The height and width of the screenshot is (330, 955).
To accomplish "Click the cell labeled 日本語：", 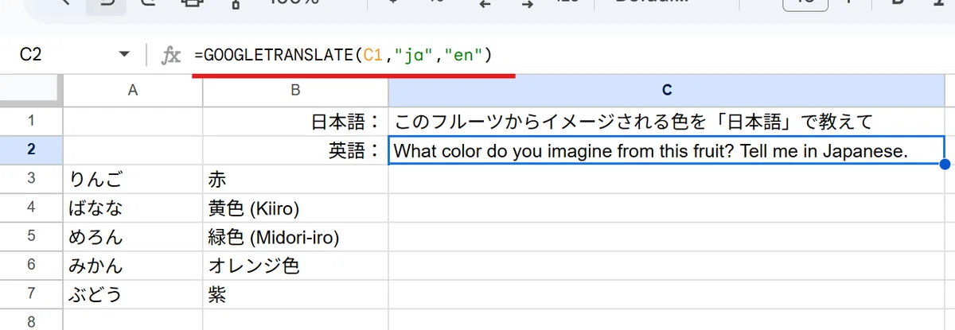I will (295, 122).
